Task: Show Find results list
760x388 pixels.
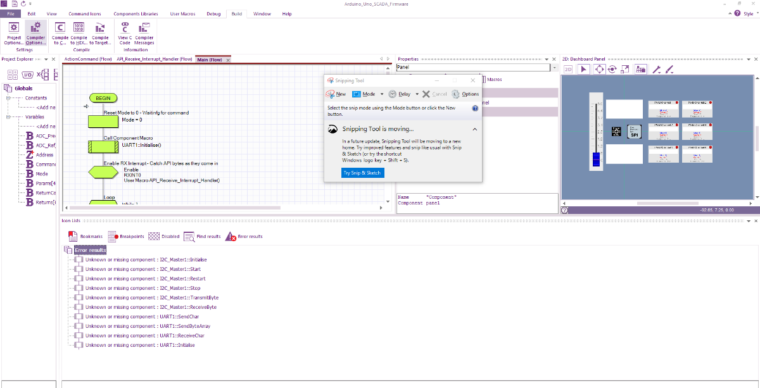Action: (202, 236)
